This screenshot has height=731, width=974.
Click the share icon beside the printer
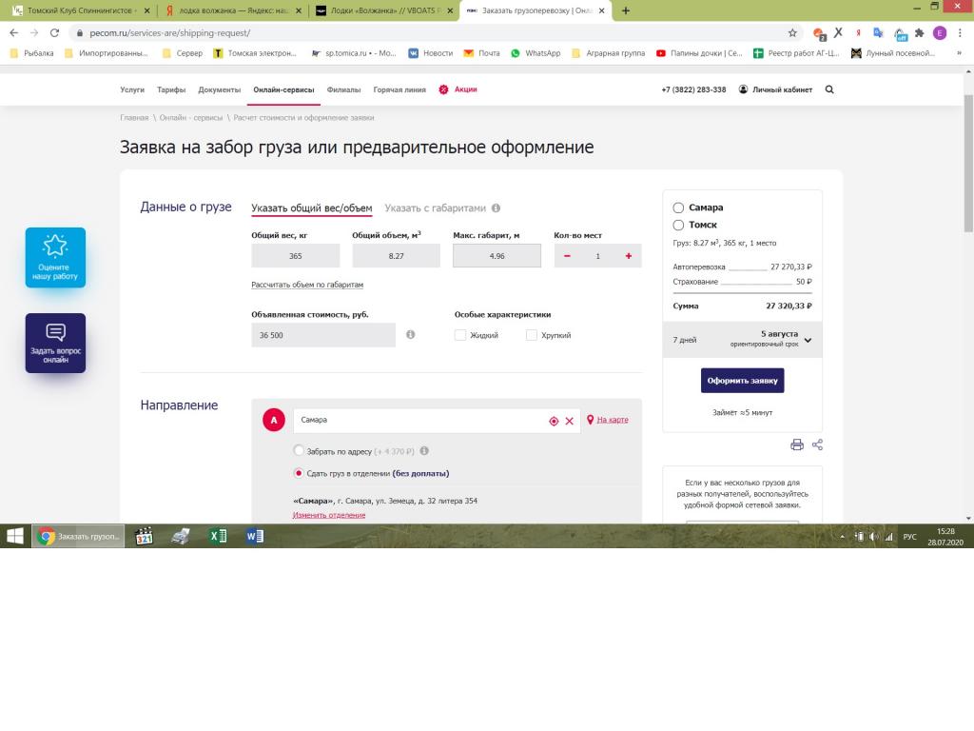pyautogui.click(x=817, y=445)
